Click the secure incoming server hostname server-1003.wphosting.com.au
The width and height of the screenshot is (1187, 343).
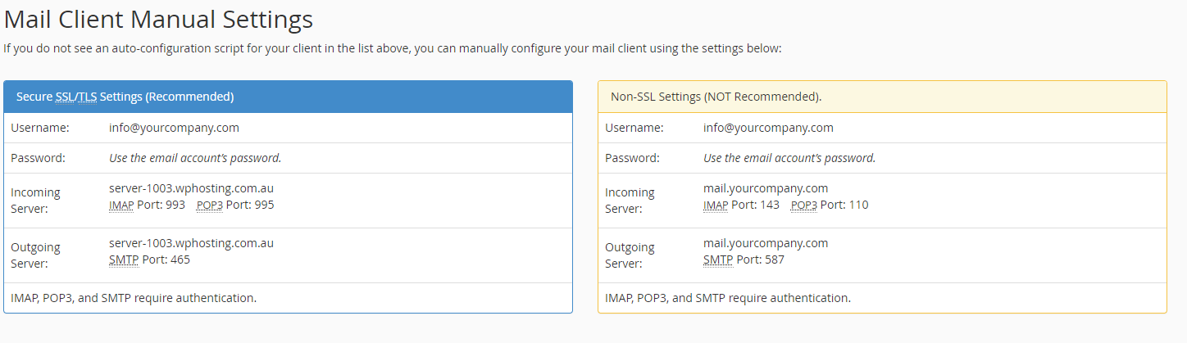click(x=191, y=188)
